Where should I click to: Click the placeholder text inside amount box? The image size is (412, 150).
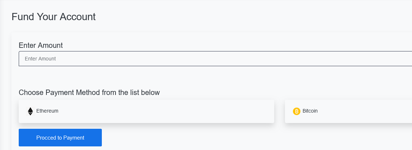(40, 59)
